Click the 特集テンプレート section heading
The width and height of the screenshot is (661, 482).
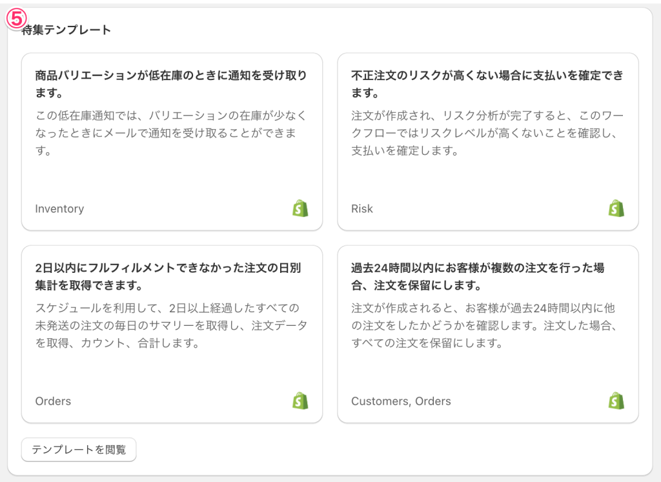tap(68, 30)
